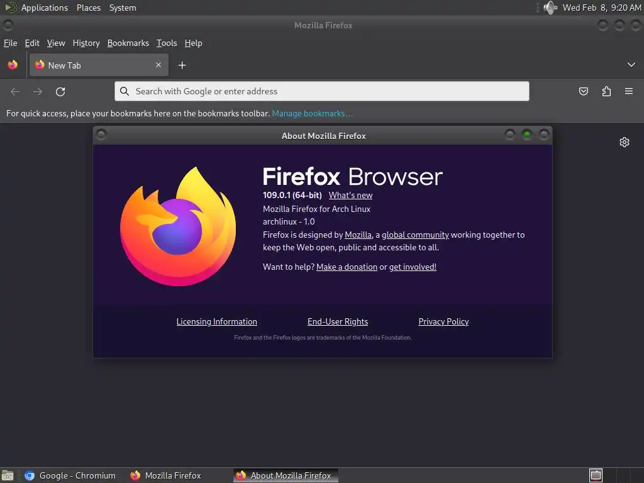This screenshot has height=483, width=644.
Task: Open Licensing Information link
Action: [217, 321]
